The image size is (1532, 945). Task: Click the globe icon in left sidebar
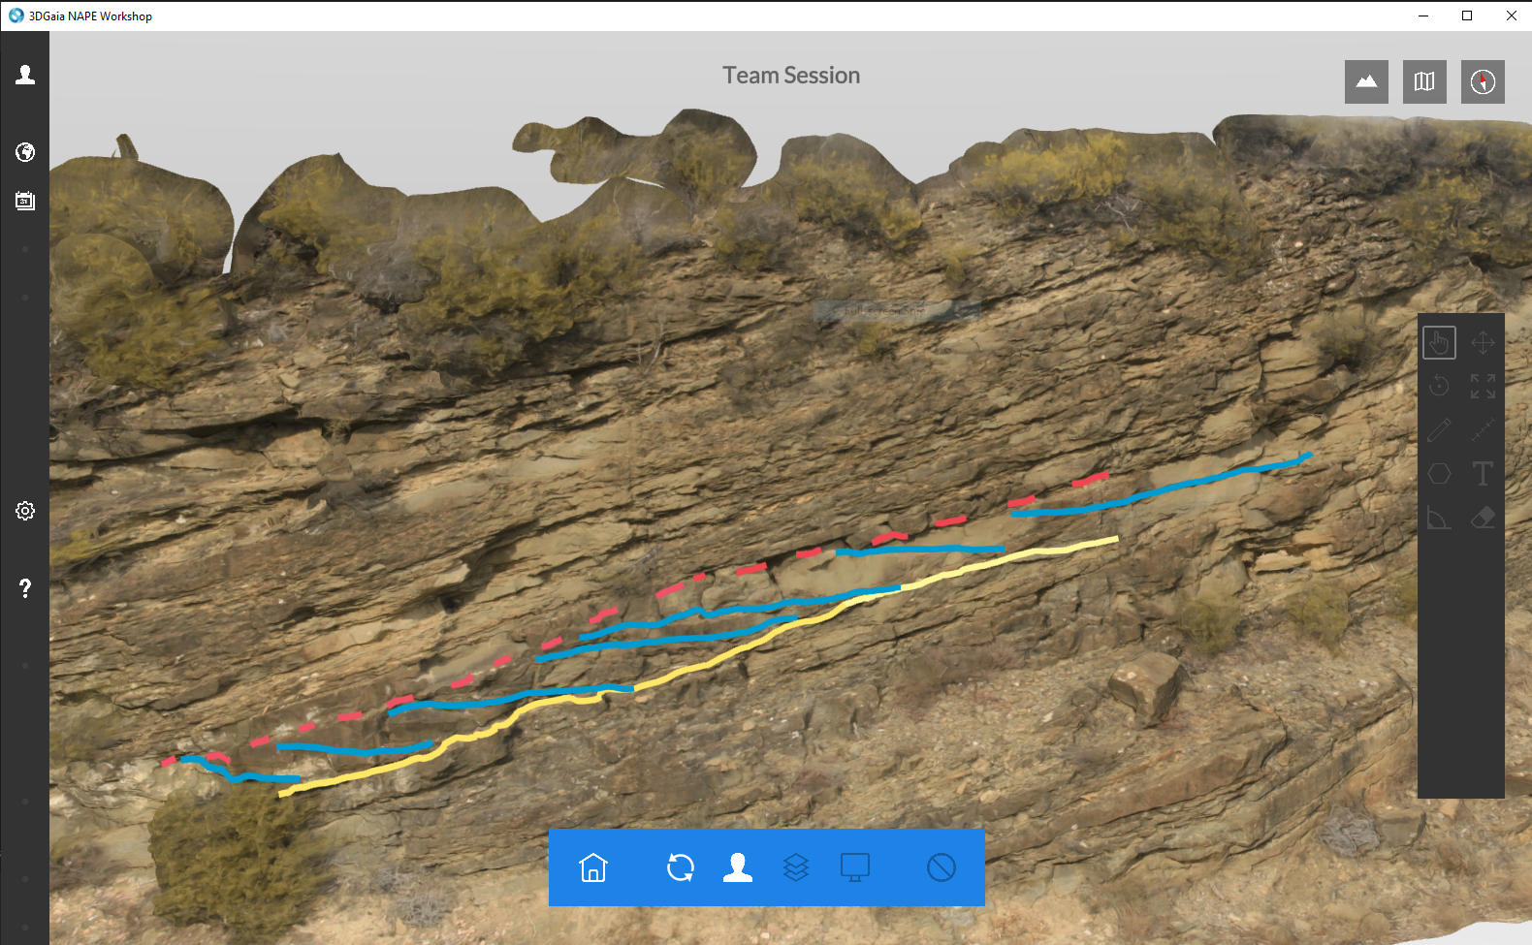pyautogui.click(x=25, y=152)
